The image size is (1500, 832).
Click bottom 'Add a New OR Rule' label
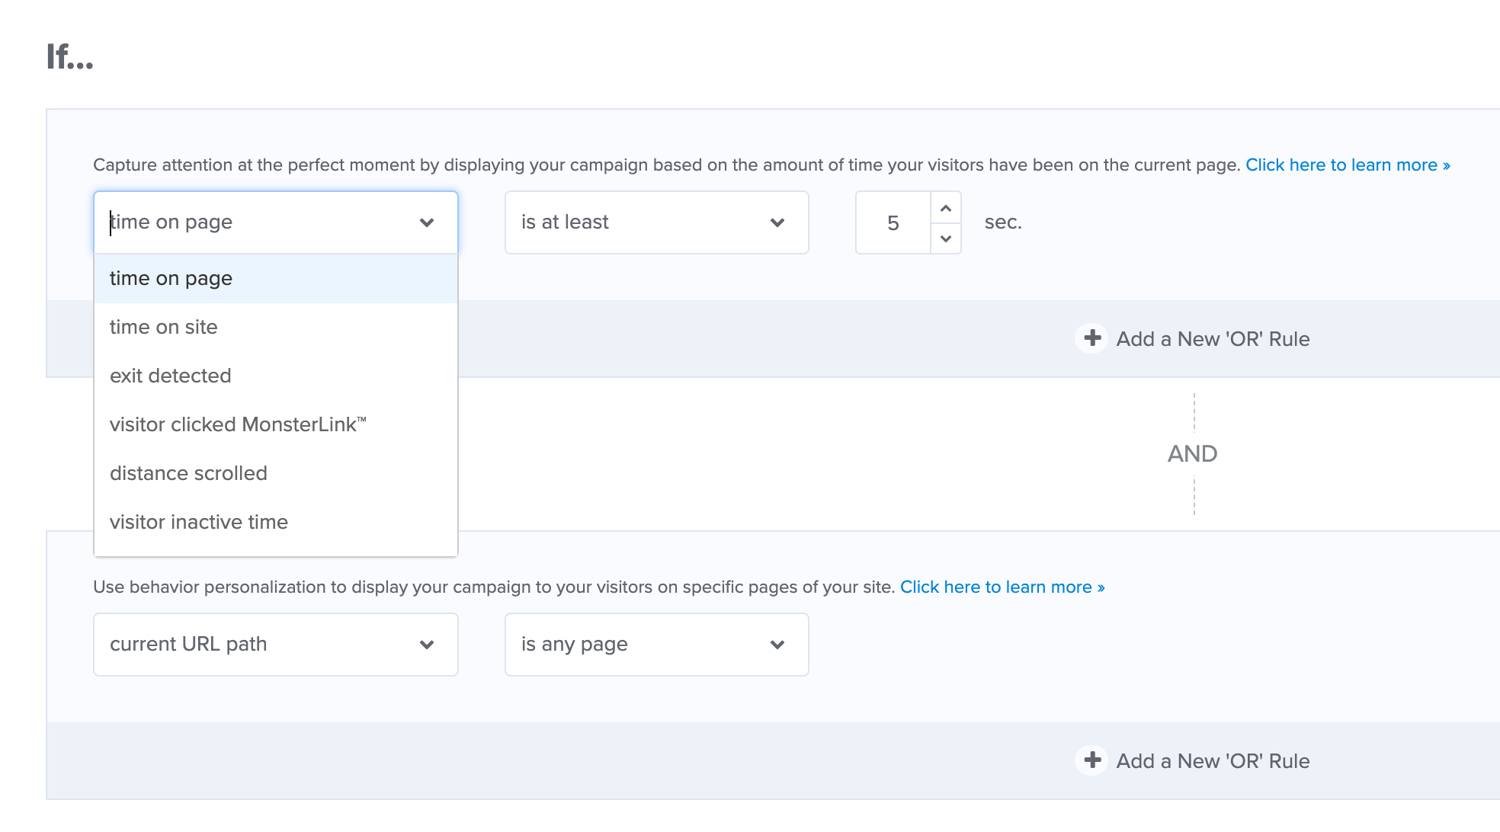(1213, 761)
